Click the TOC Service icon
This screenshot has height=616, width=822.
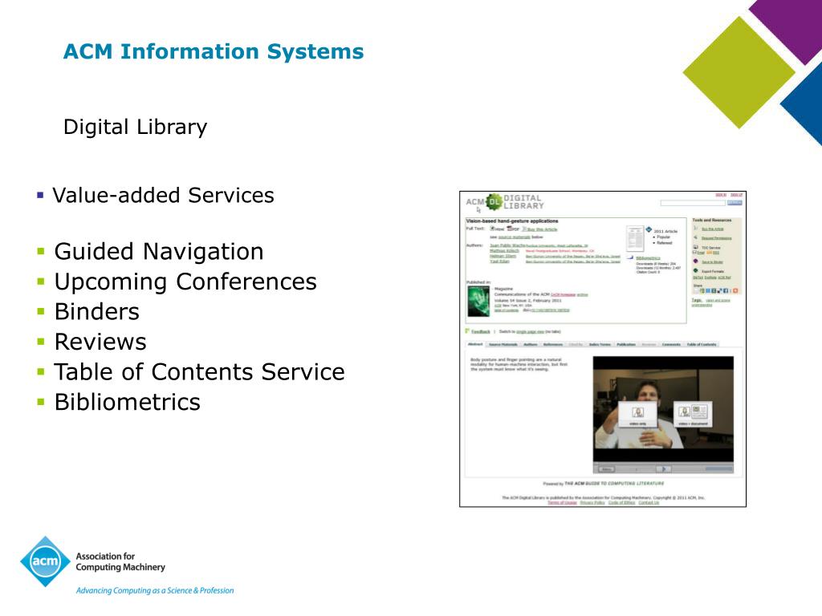(696, 246)
